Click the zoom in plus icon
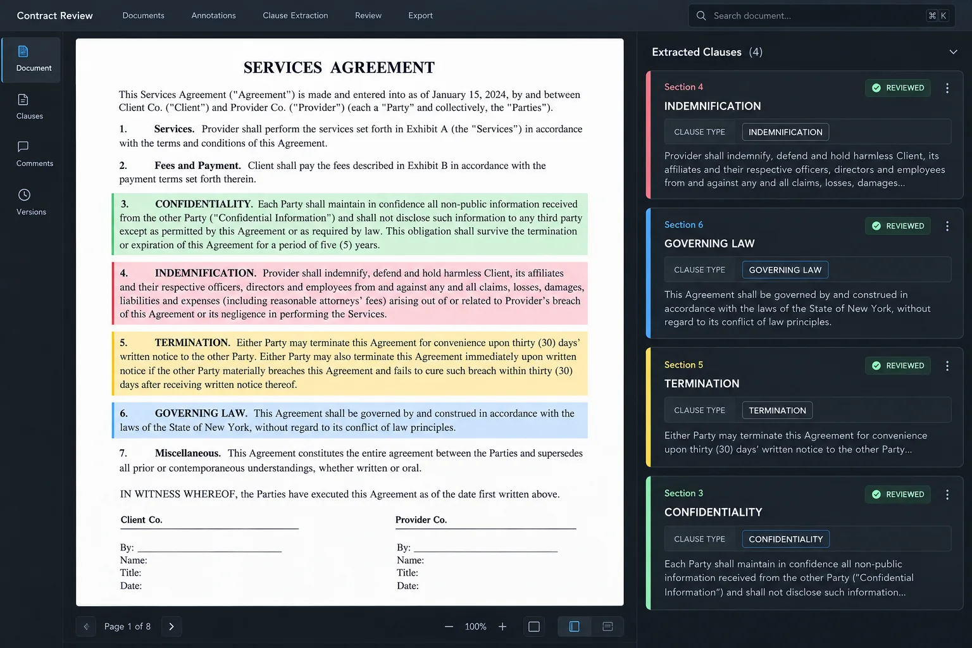This screenshot has height=648, width=972. [x=502, y=626]
